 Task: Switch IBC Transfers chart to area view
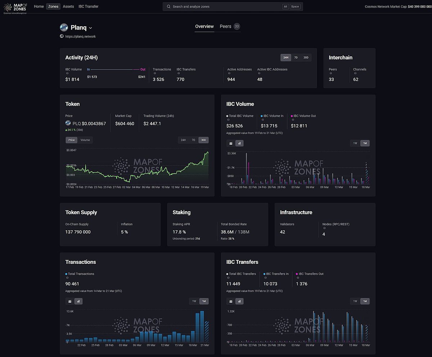point(231,301)
